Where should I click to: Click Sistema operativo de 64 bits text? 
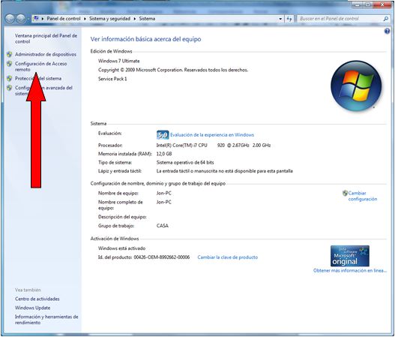[x=185, y=162]
